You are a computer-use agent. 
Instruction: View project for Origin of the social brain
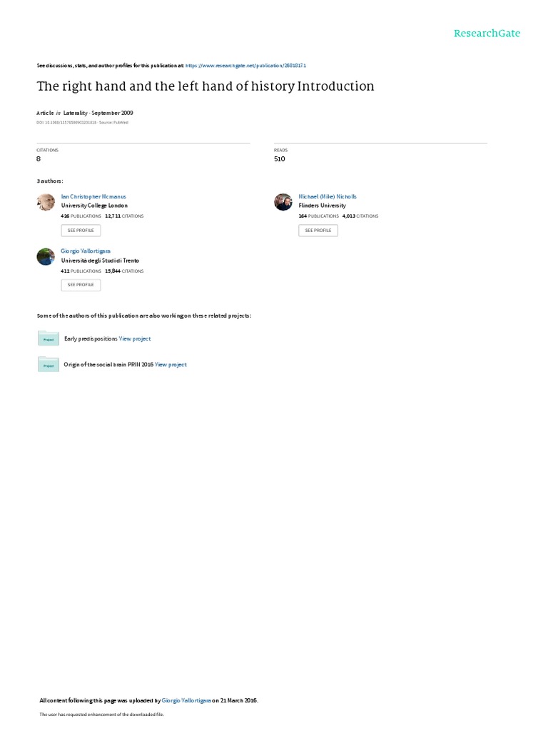[x=171, y=365]
